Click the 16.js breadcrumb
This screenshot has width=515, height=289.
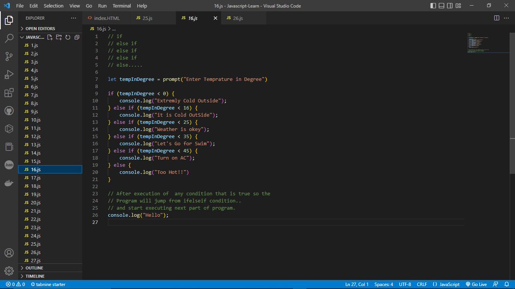97,29
